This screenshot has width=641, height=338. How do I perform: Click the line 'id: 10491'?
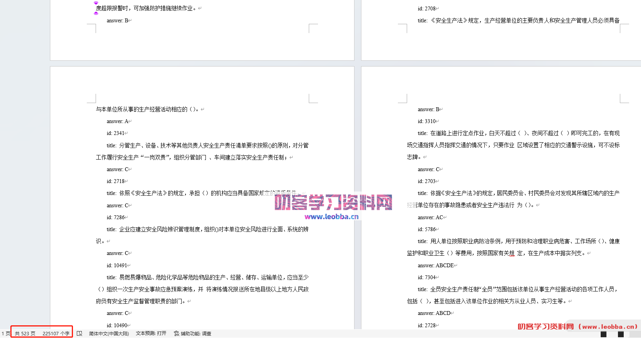[117, 265]
